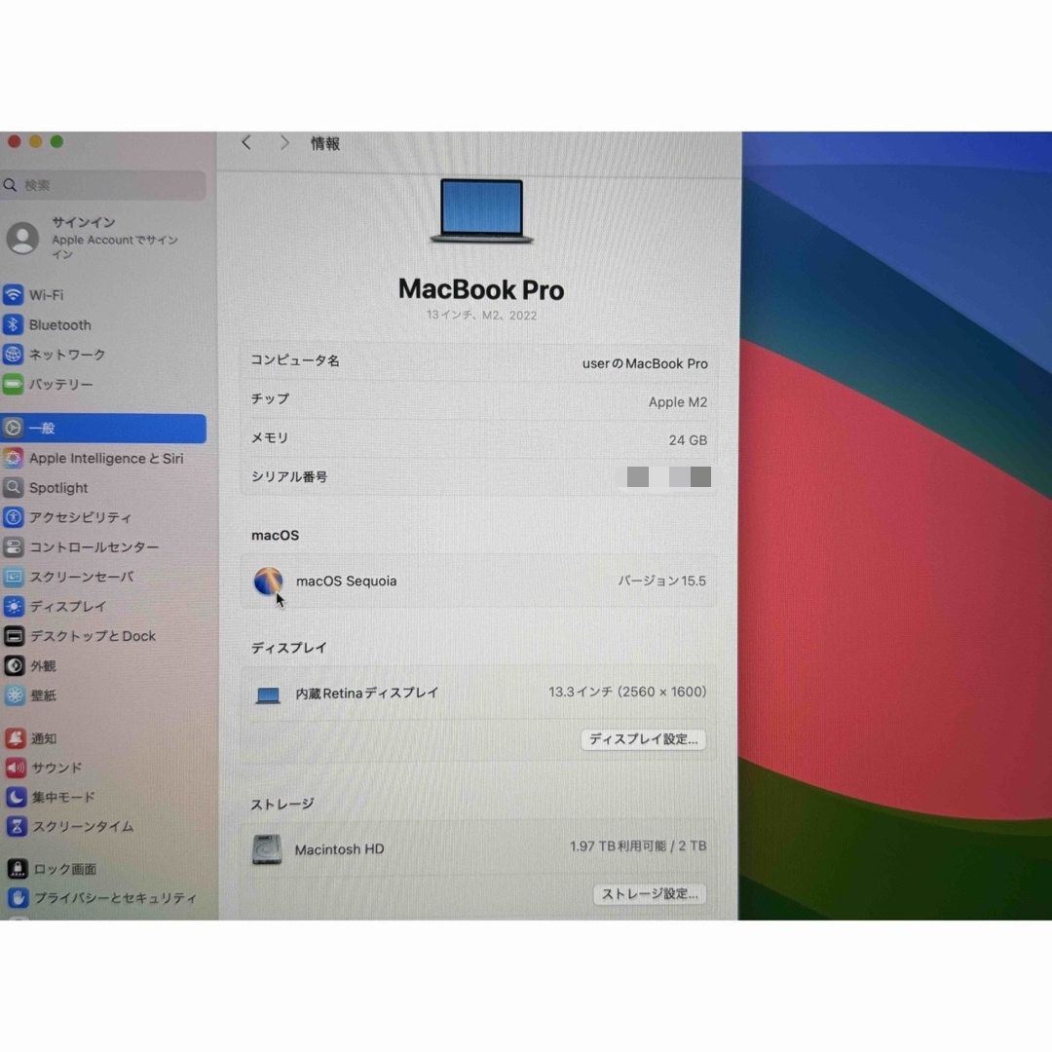This screenshot has width=1052, height=1052.
Task: Focus the 検索 search field
Action: (103, 185)
